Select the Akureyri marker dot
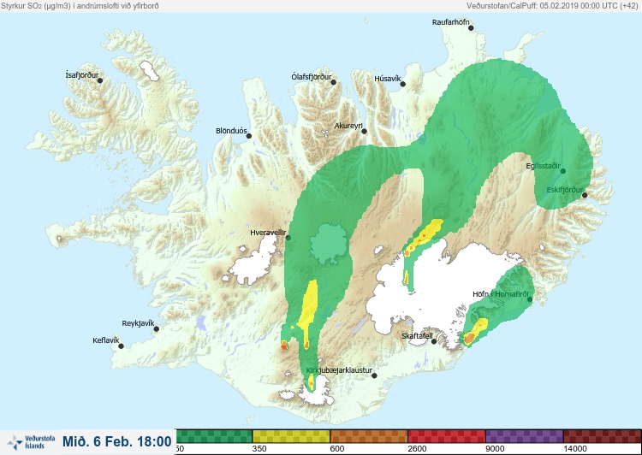 pyautogui.click(x=364, y=132)
